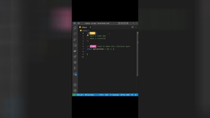210x118 pixels.
Task: Open the Remote Explorer view
Action: [75, 45]
